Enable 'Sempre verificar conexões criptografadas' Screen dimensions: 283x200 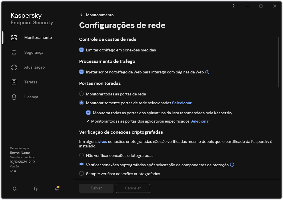click(x=81, y=174)
